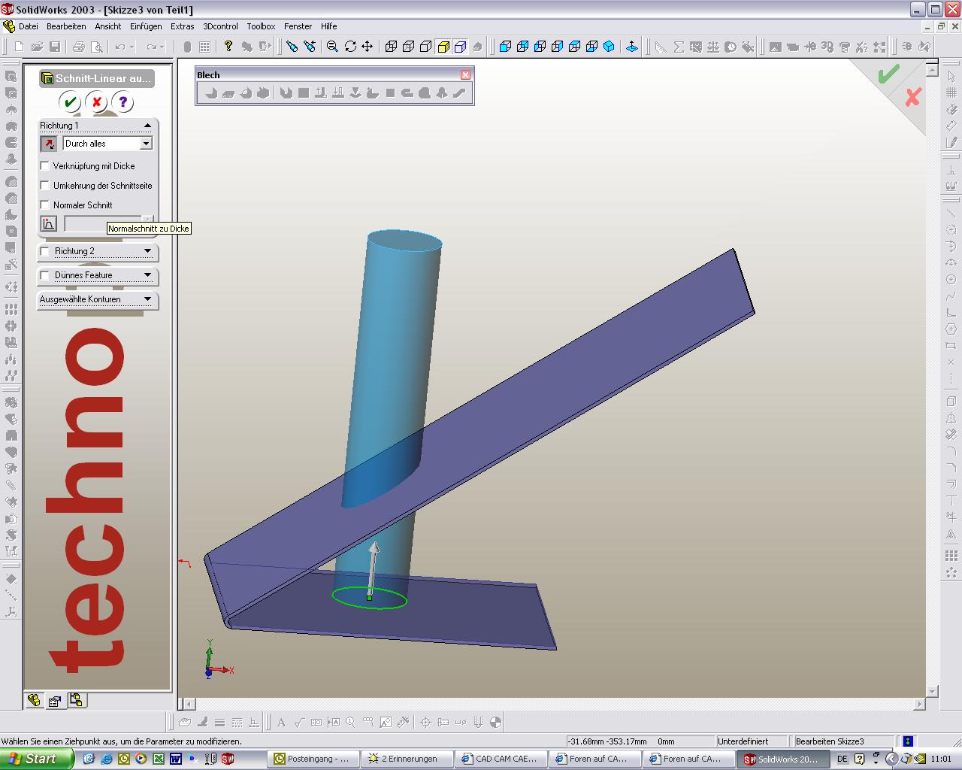Enable Verknüpfung mit Dicke checkbox
The height and width of the screenshot is (770, 962).
point(45,165)
